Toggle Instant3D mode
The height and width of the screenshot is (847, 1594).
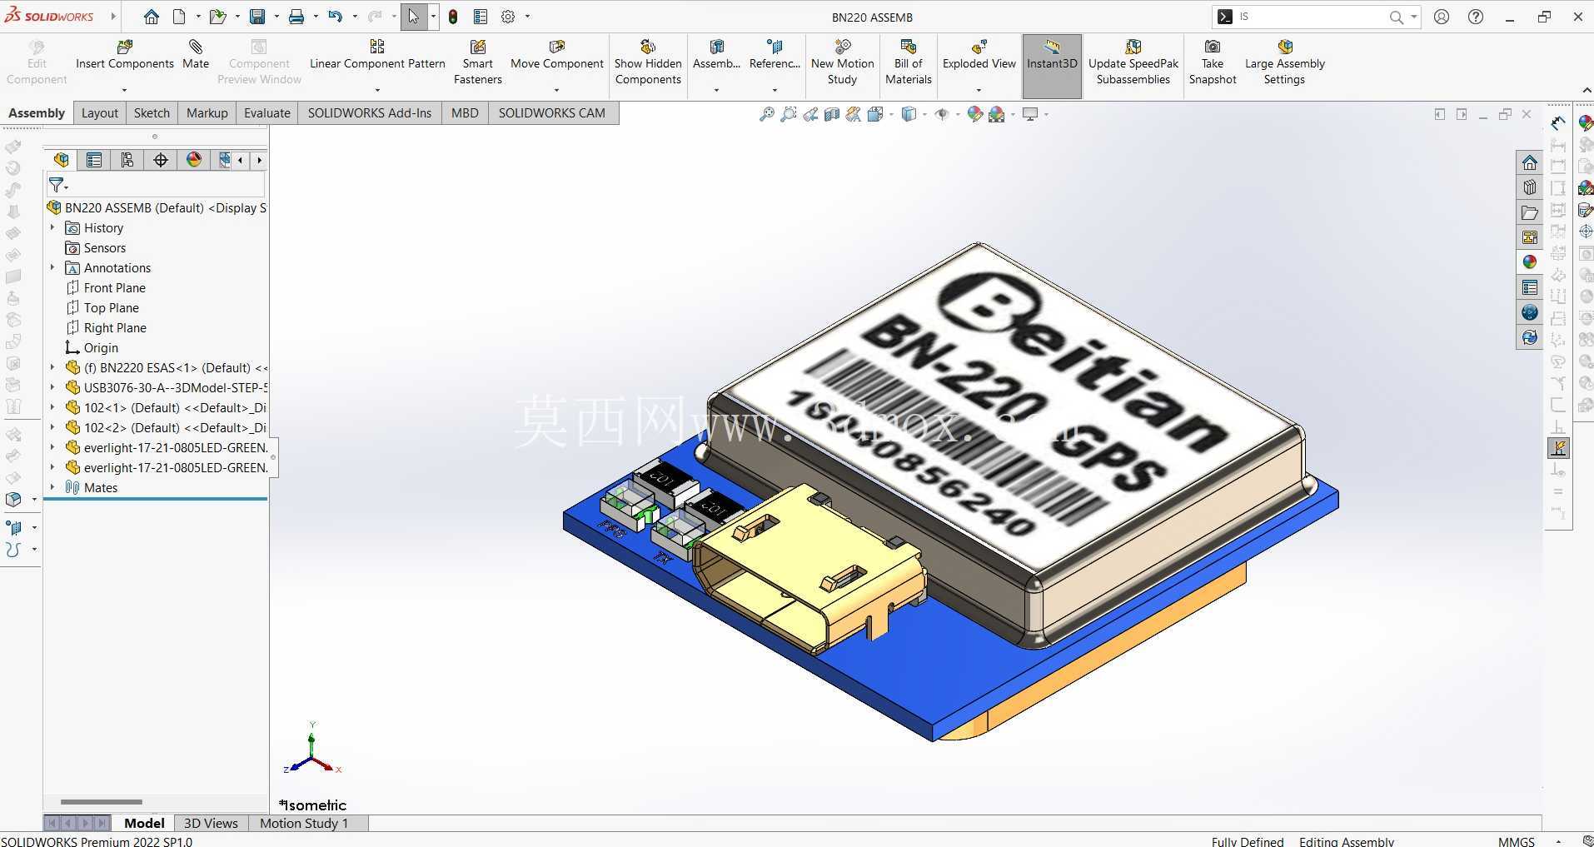click(x=1052, y=66)
